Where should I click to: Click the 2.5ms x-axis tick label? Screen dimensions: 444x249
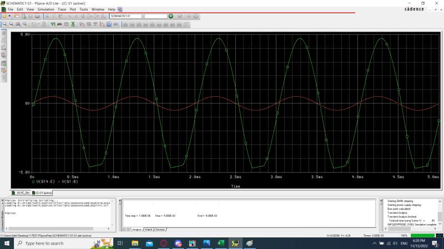click(235, 177)
